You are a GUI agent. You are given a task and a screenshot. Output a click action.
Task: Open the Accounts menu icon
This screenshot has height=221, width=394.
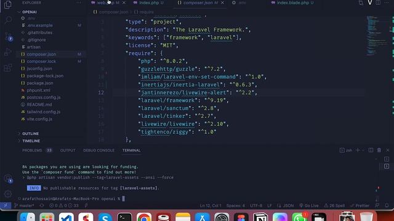coord(8,179)
